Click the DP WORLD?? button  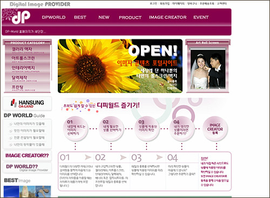pyautogui.click(x=27, y=168)
